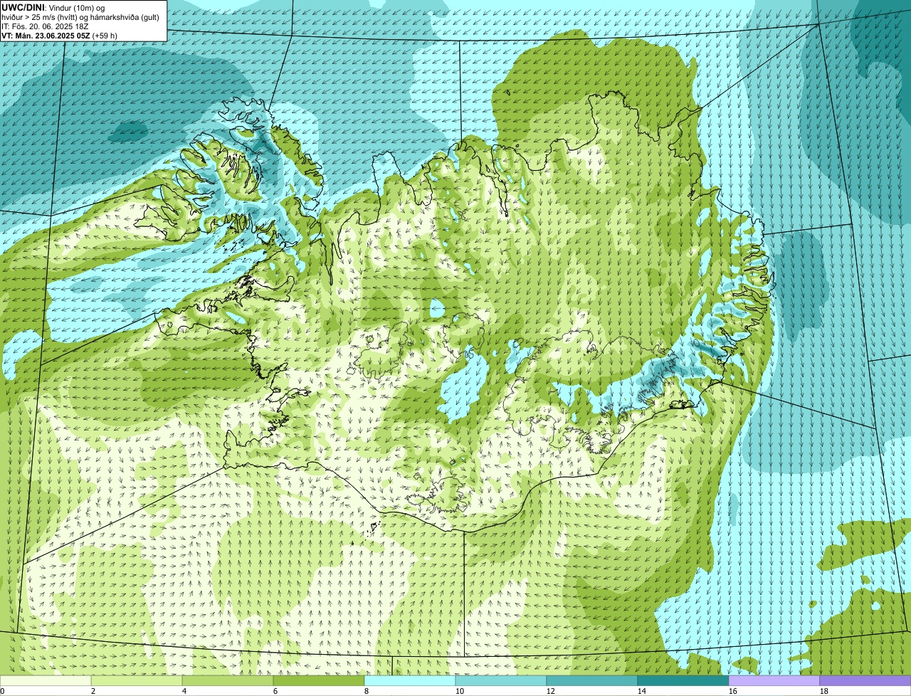This screenshot has height=696, width=911.
Task: Click the legend tick label "18"
Action: pos(824,691)
